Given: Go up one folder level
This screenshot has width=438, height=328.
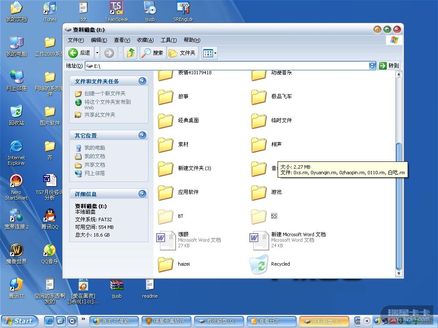Looking at the screenshot, I should (130, 53).
